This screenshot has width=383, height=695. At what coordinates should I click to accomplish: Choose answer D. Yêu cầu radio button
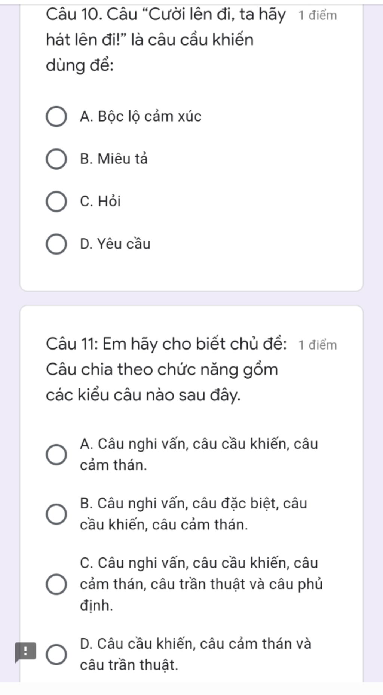[56, 244]
